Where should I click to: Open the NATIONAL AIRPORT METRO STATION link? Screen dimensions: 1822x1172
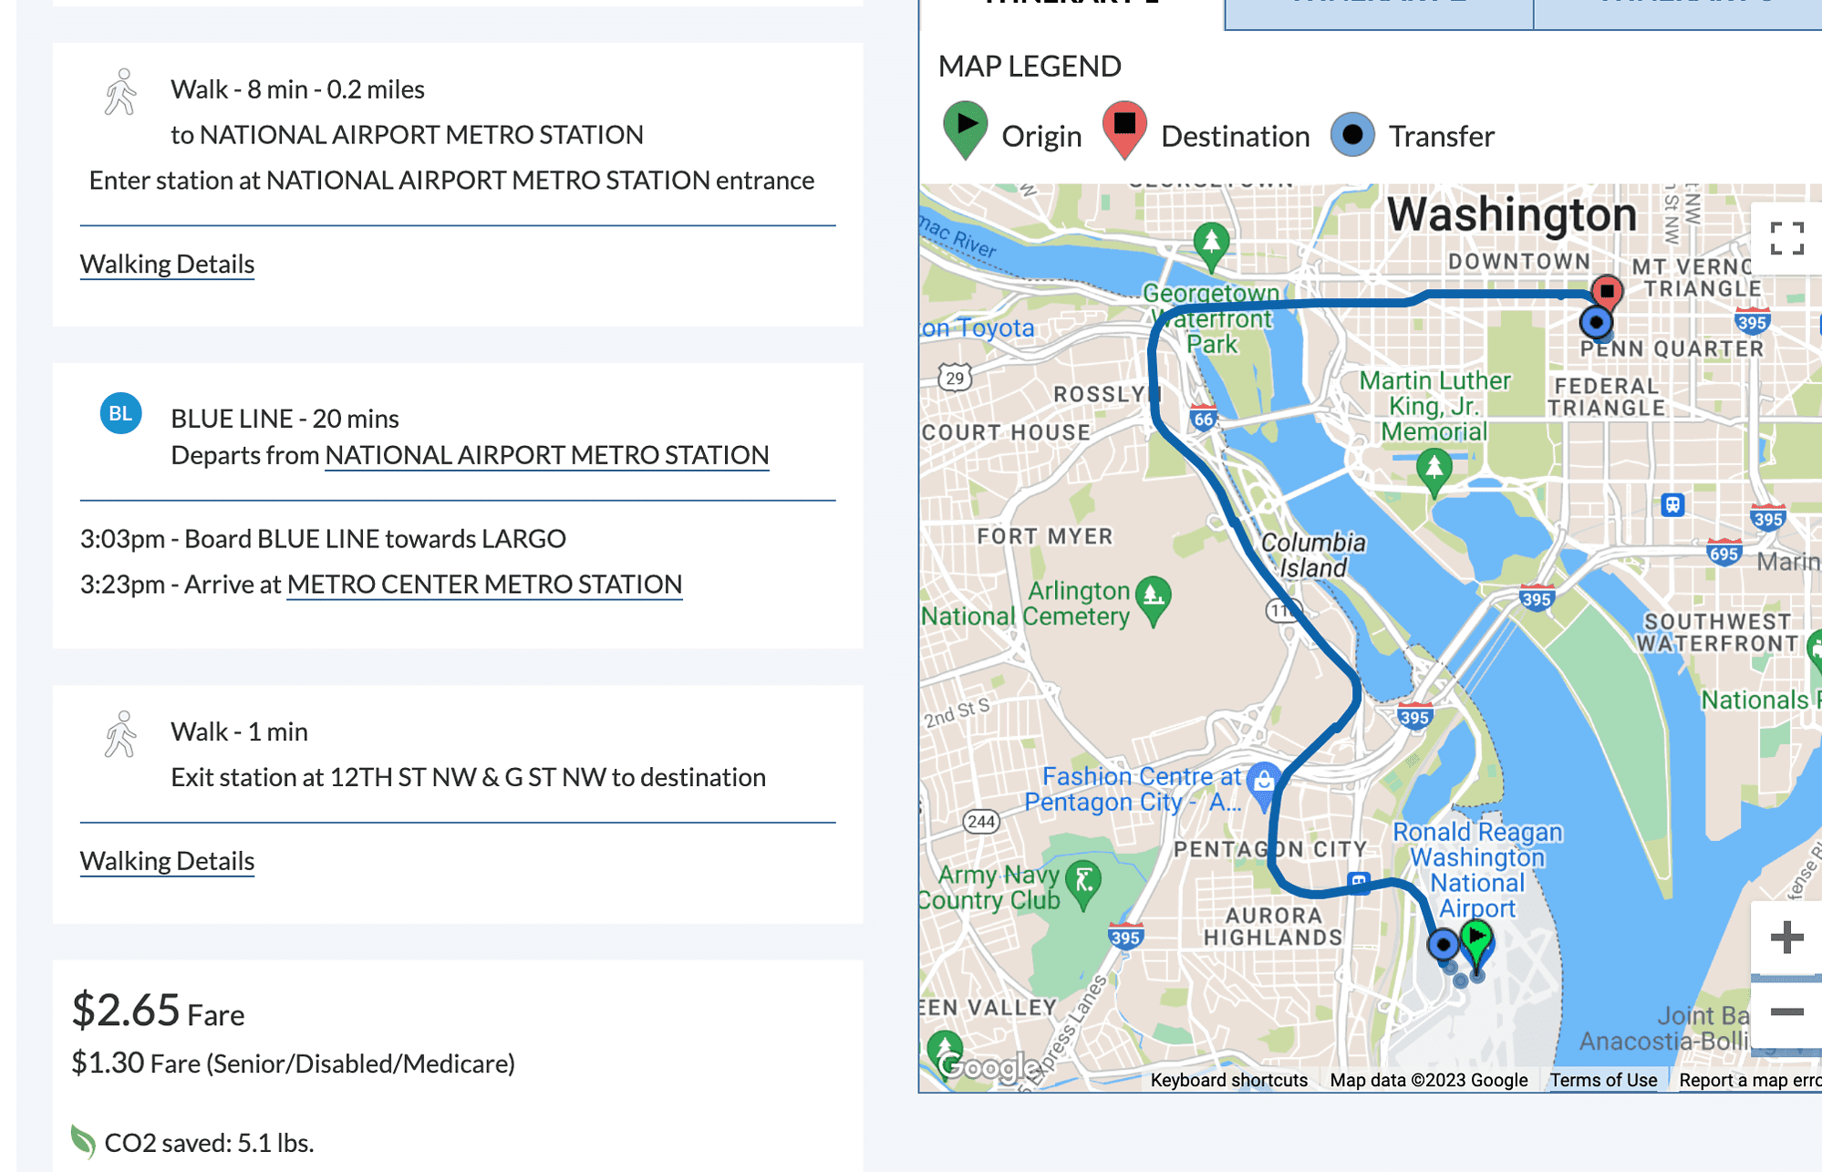pos(547,454)
